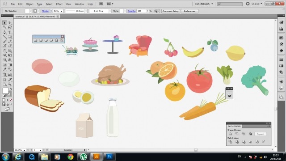Open the stroke weight dropdown
The height and width of the screenshot is (161, 286).
(x=62, y=11)
